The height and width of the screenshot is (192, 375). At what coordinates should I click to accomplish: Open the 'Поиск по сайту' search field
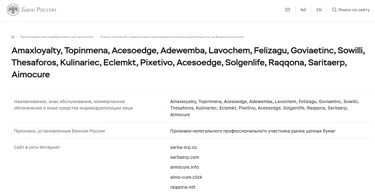pyautogui.click(x=354, y=10)
